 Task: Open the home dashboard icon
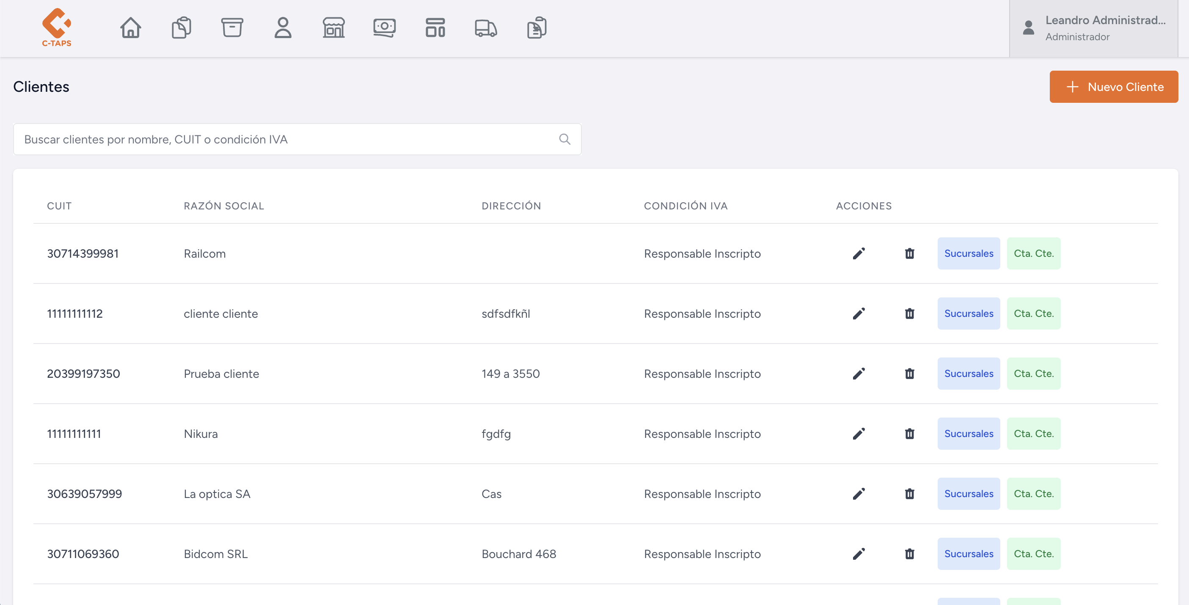click(131, 27)
